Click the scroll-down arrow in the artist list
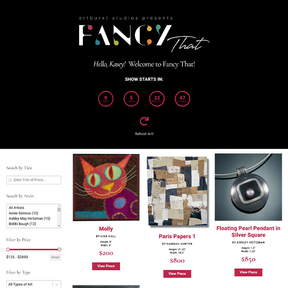Screen dimensions: 288x288 pos(59,226)
